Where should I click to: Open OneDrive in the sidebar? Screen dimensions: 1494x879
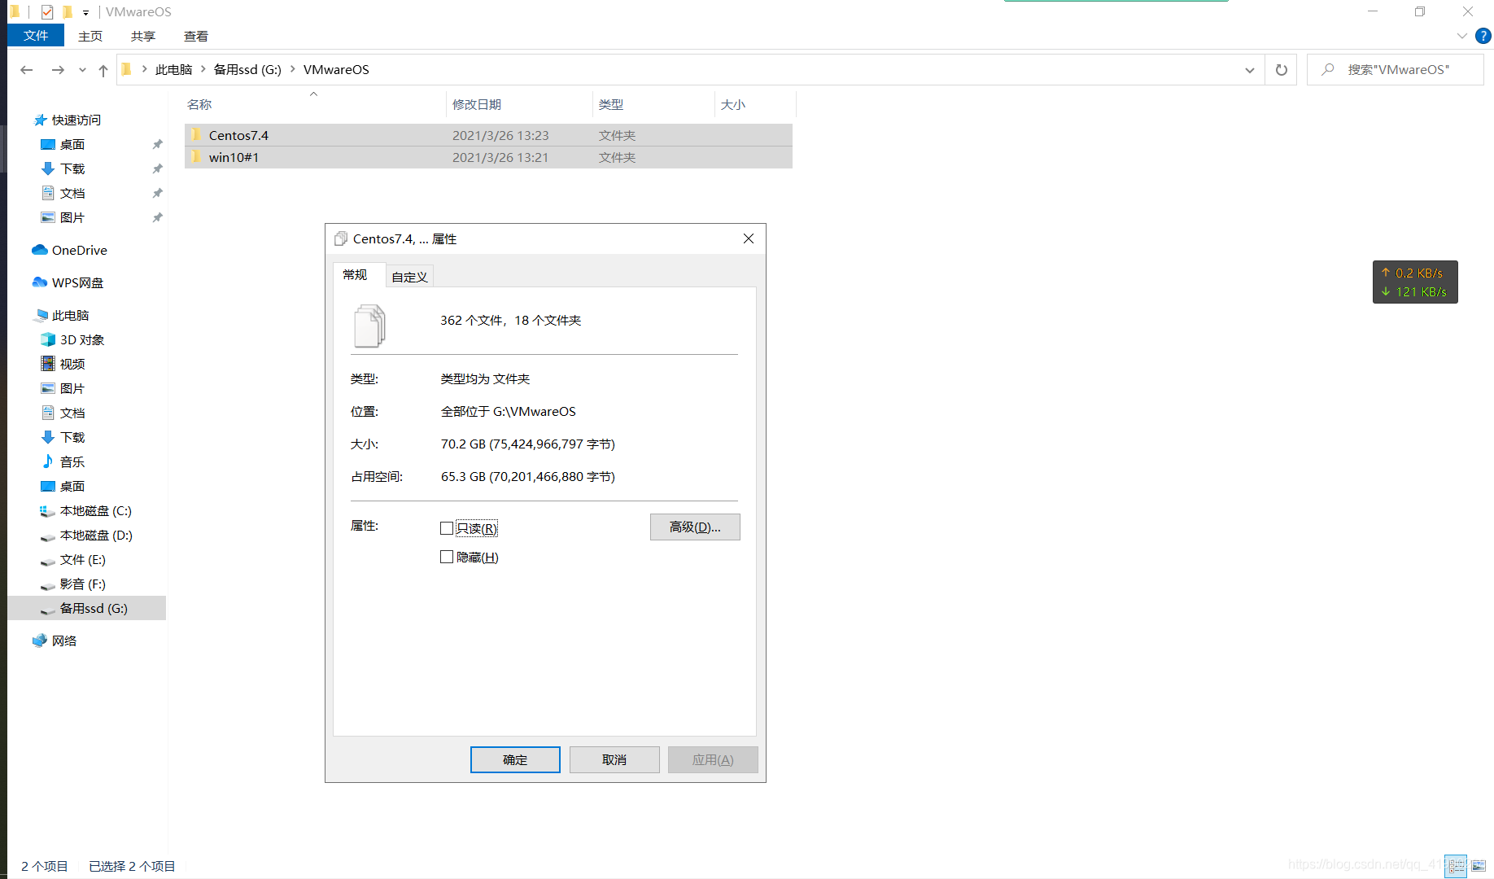pyautogui.click(x=80, y=250)
